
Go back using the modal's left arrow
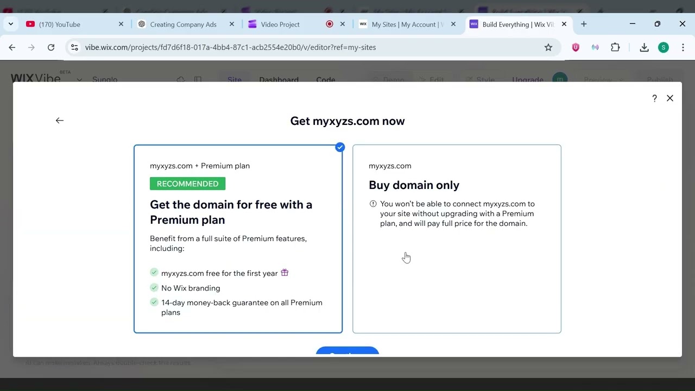(60, 121)
